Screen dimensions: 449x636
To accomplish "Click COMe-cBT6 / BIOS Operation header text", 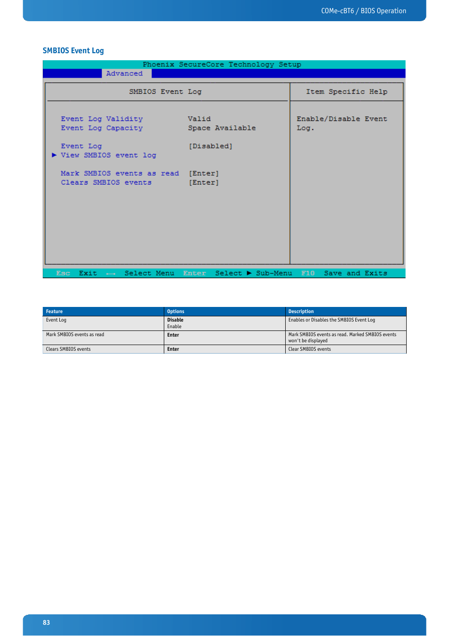I will (364, 11).
